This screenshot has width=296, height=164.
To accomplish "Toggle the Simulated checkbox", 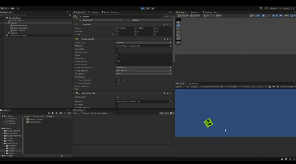I will [116, 49].
